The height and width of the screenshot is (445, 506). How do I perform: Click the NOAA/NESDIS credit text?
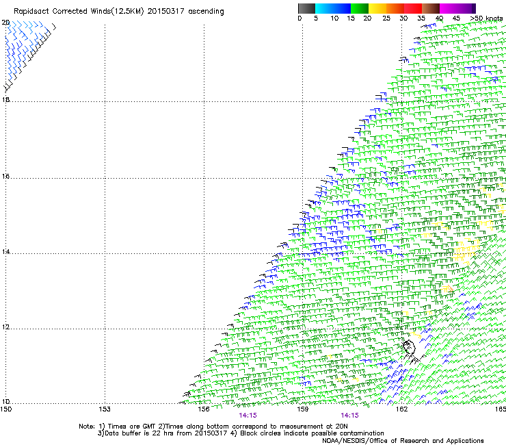[x=403, y=441]
